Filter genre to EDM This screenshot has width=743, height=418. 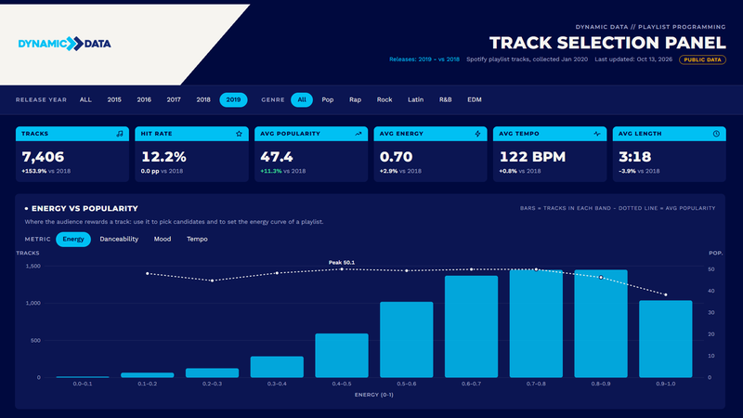pos(475,99)
